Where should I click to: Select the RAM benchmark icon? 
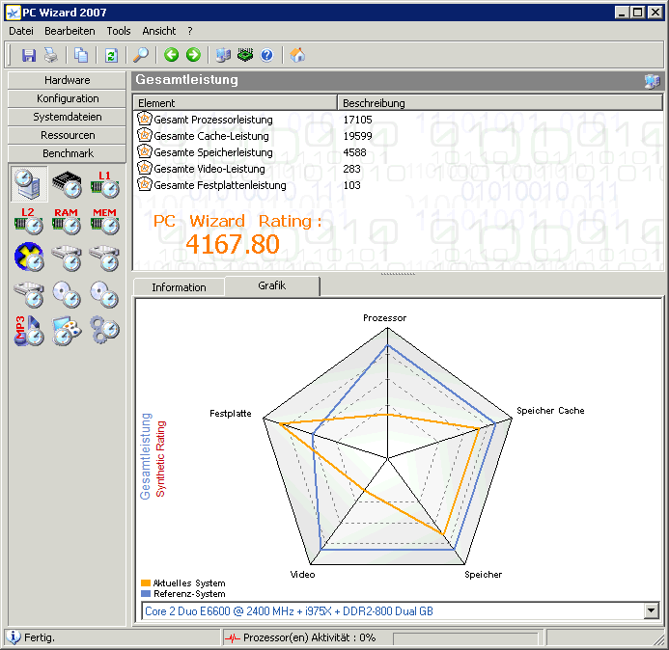click(x=67, y=221)
